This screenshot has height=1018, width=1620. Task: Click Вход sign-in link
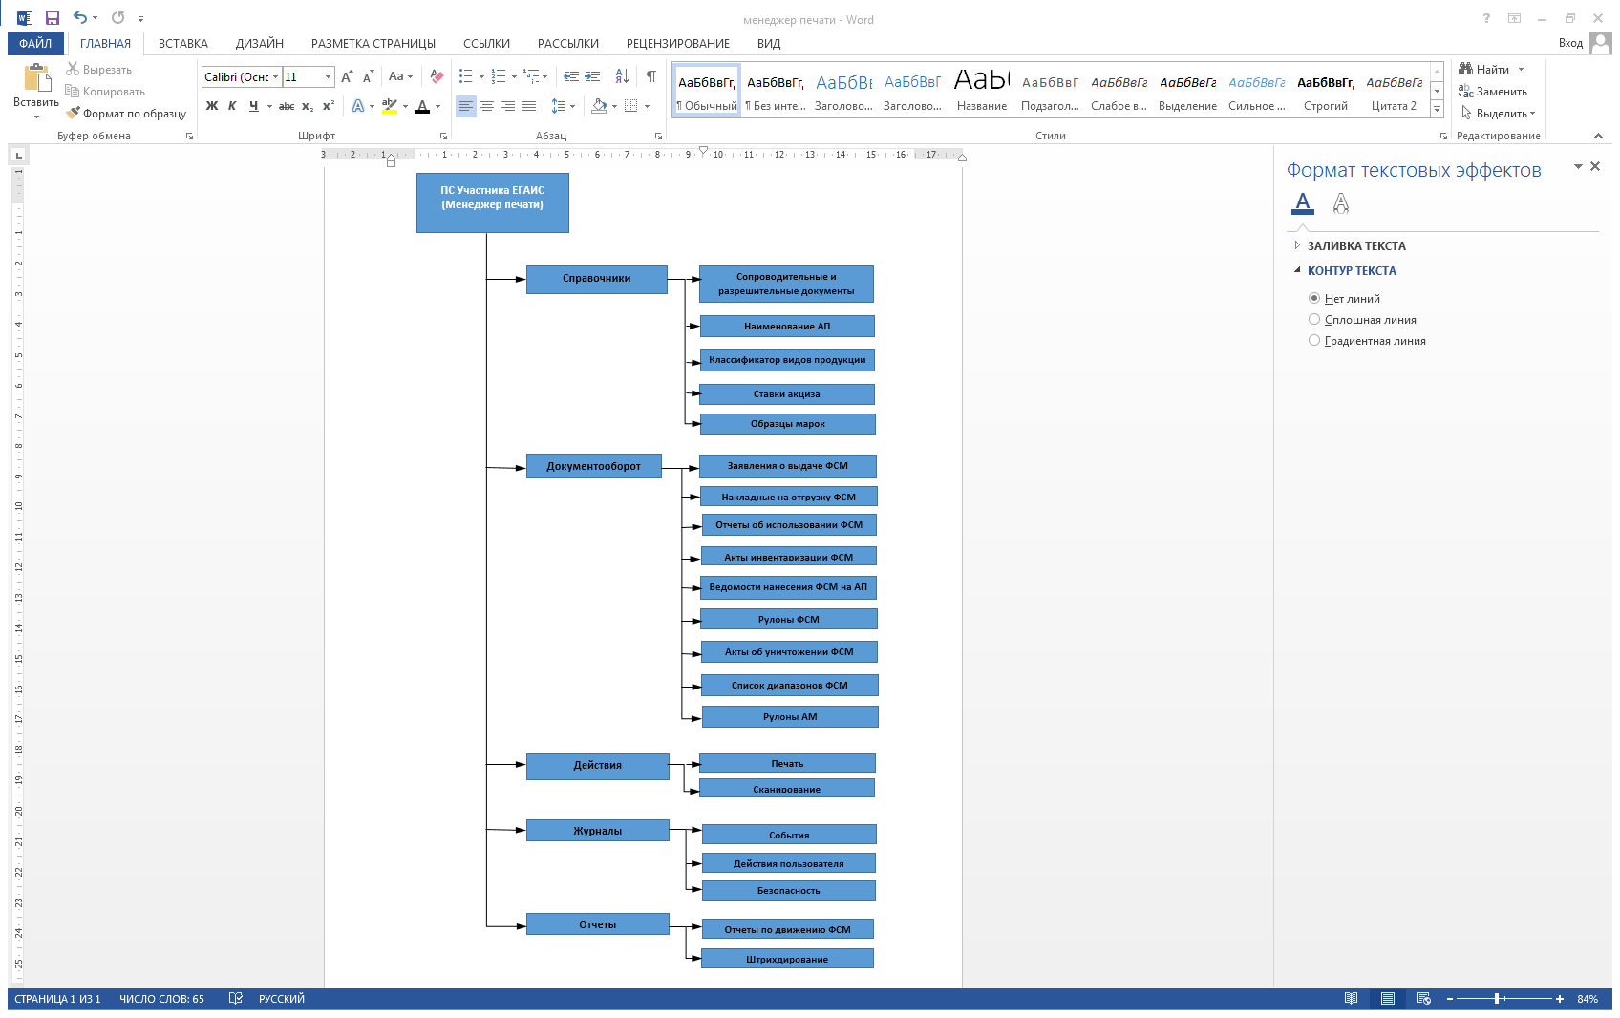coord(1570,43)
